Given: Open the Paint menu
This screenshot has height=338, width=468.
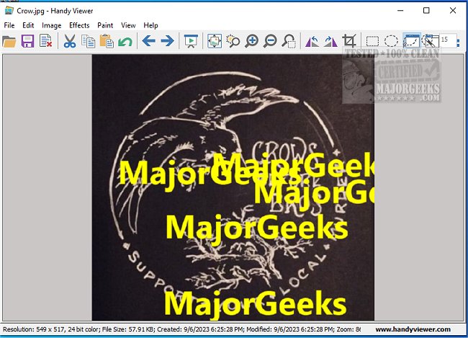Looking at the screenshot, I should 105,25.
